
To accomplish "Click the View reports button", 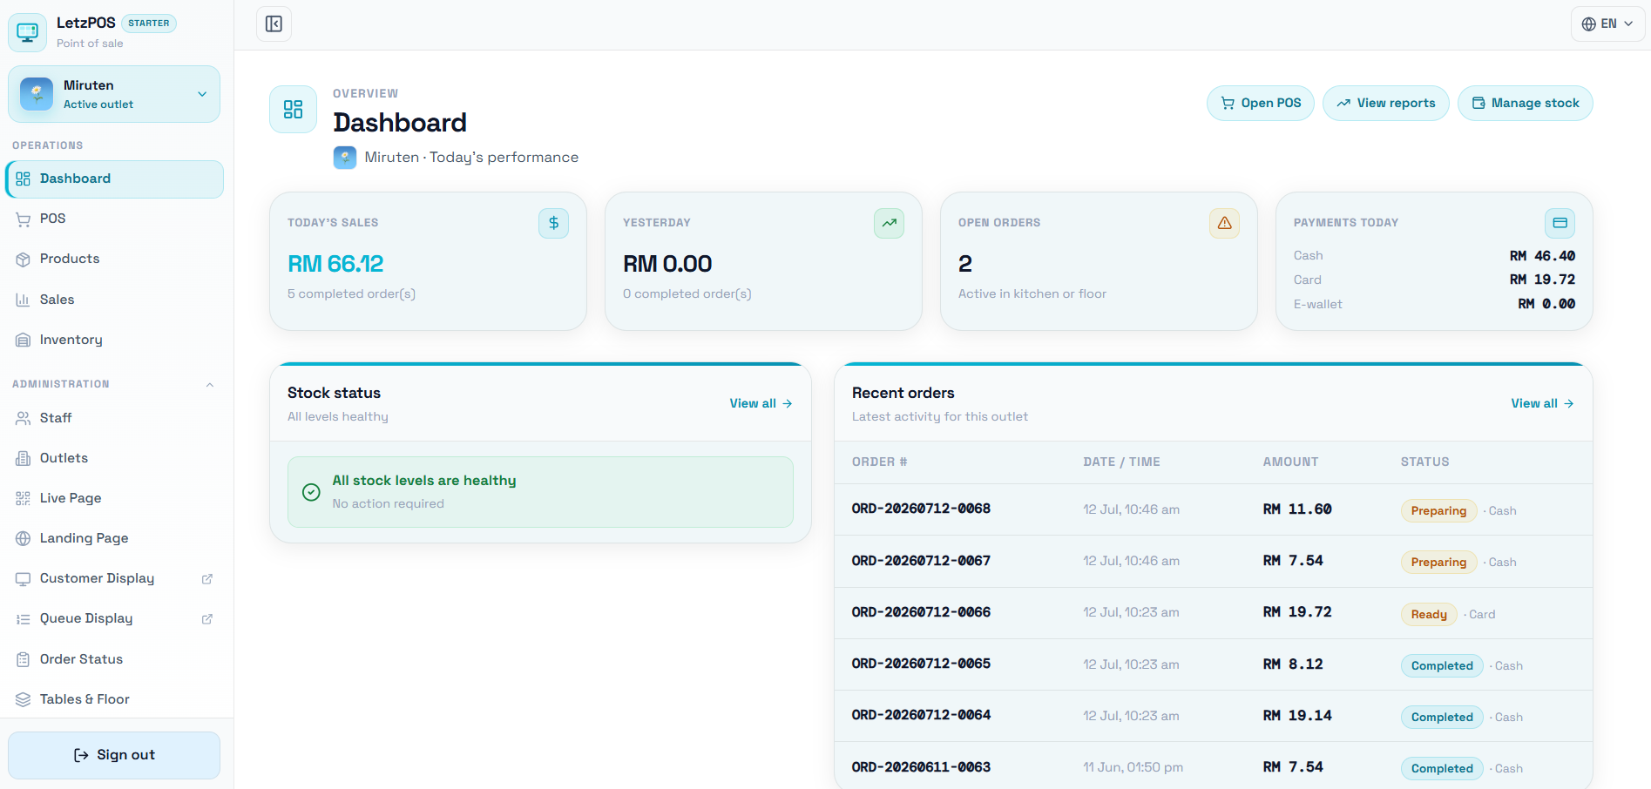I will (x=1386, y=103).
